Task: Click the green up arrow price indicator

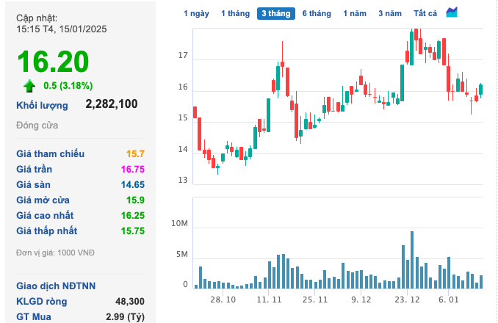Action: pyautogui.click(x=29, y=85)
